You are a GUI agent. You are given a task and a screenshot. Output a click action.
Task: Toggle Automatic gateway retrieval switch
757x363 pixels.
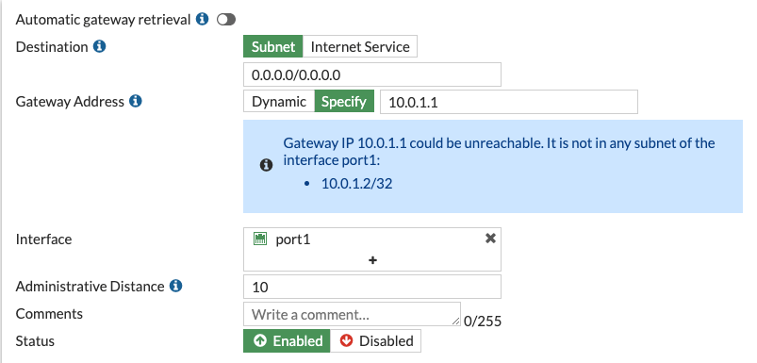[226, 20]
